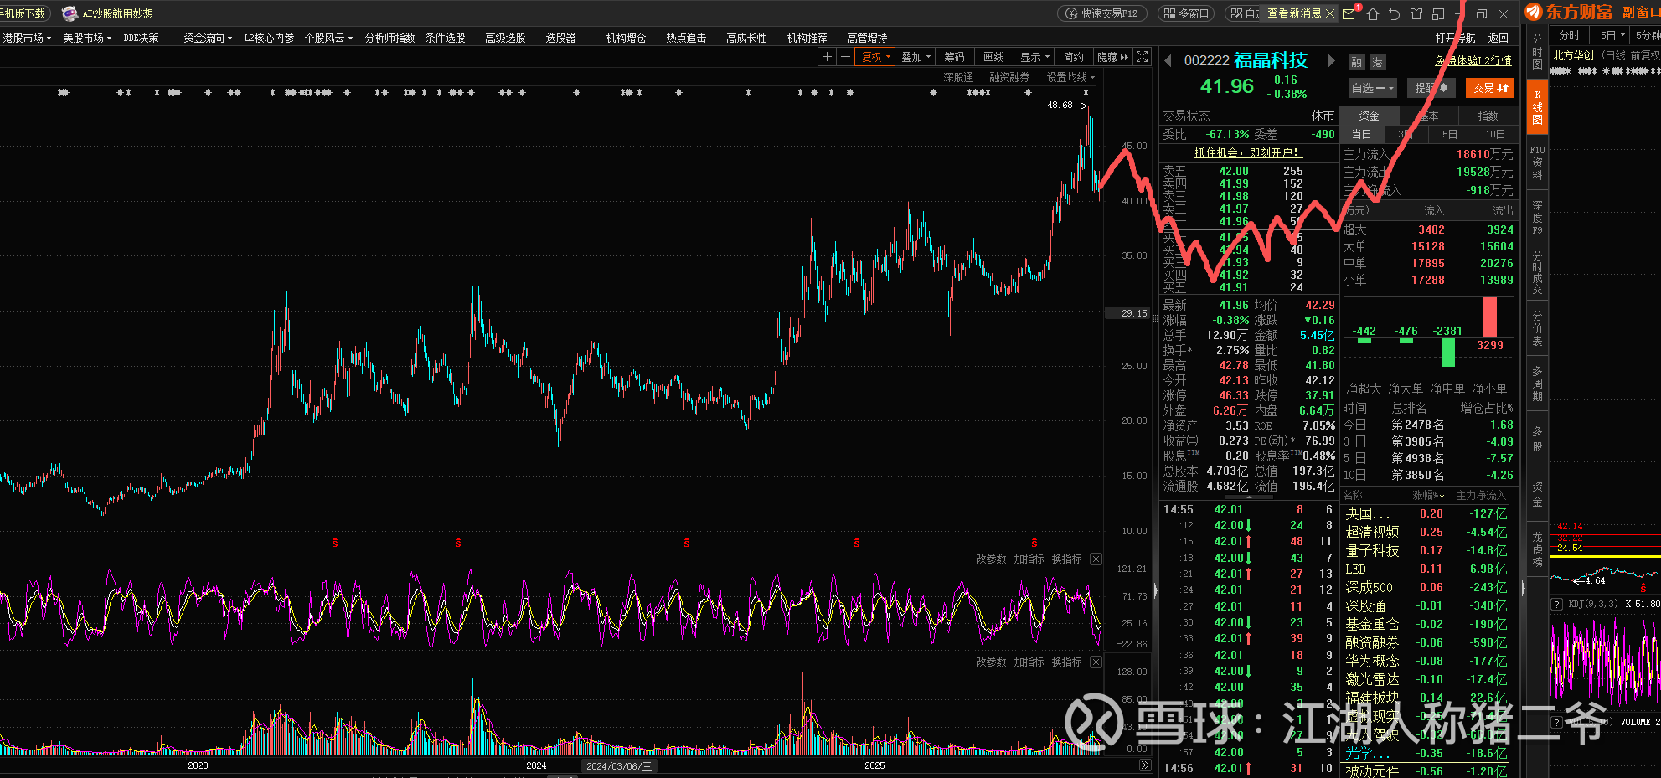
Task: Open the 免费体验L2行情 link
Action: 1473,60
